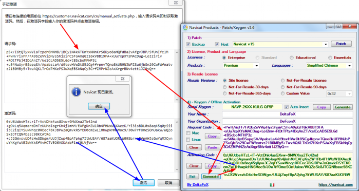Screen dimensions: 359x191
Task: Disable the Auto-Insert checkbox
Action: 287,107
